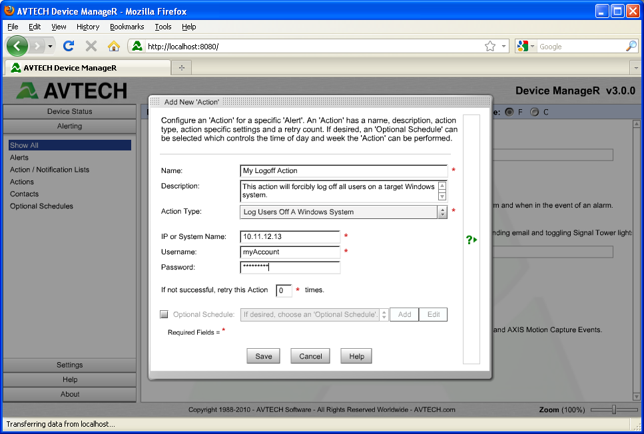Image resolution: width=644 pixels, height=434 pixels.
Task: Click the home icon in toolbar
Action: (x=114, y=46)
